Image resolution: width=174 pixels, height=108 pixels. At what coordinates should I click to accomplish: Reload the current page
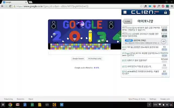pyautogui.click(x=10, y=6)
